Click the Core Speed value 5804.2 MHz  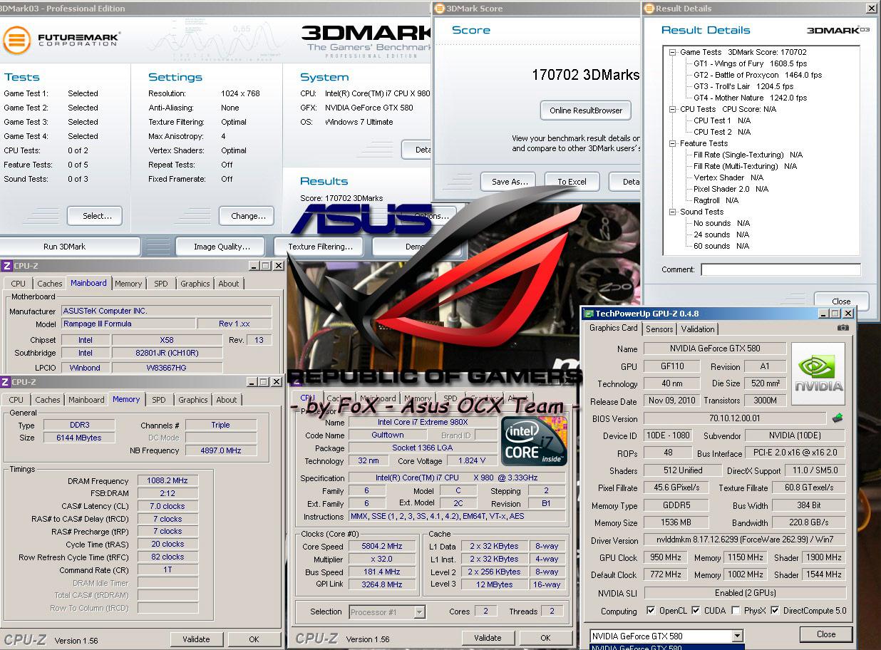382,547
